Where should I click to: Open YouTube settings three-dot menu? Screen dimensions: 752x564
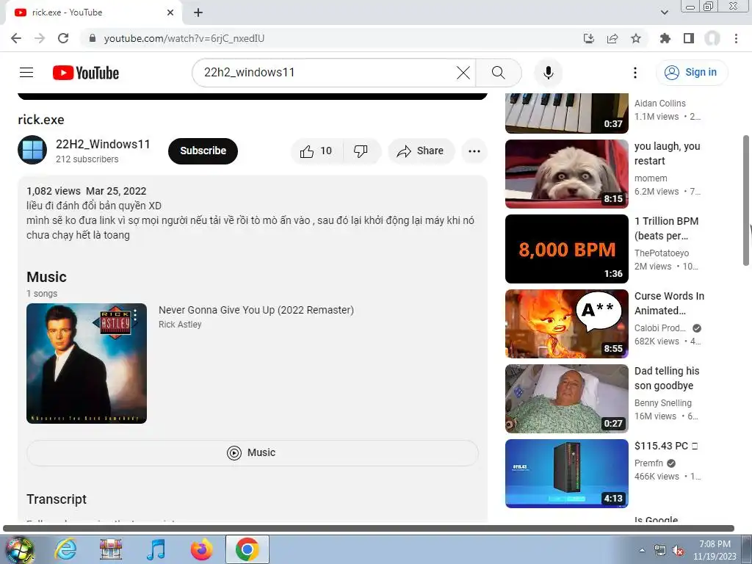635,73
